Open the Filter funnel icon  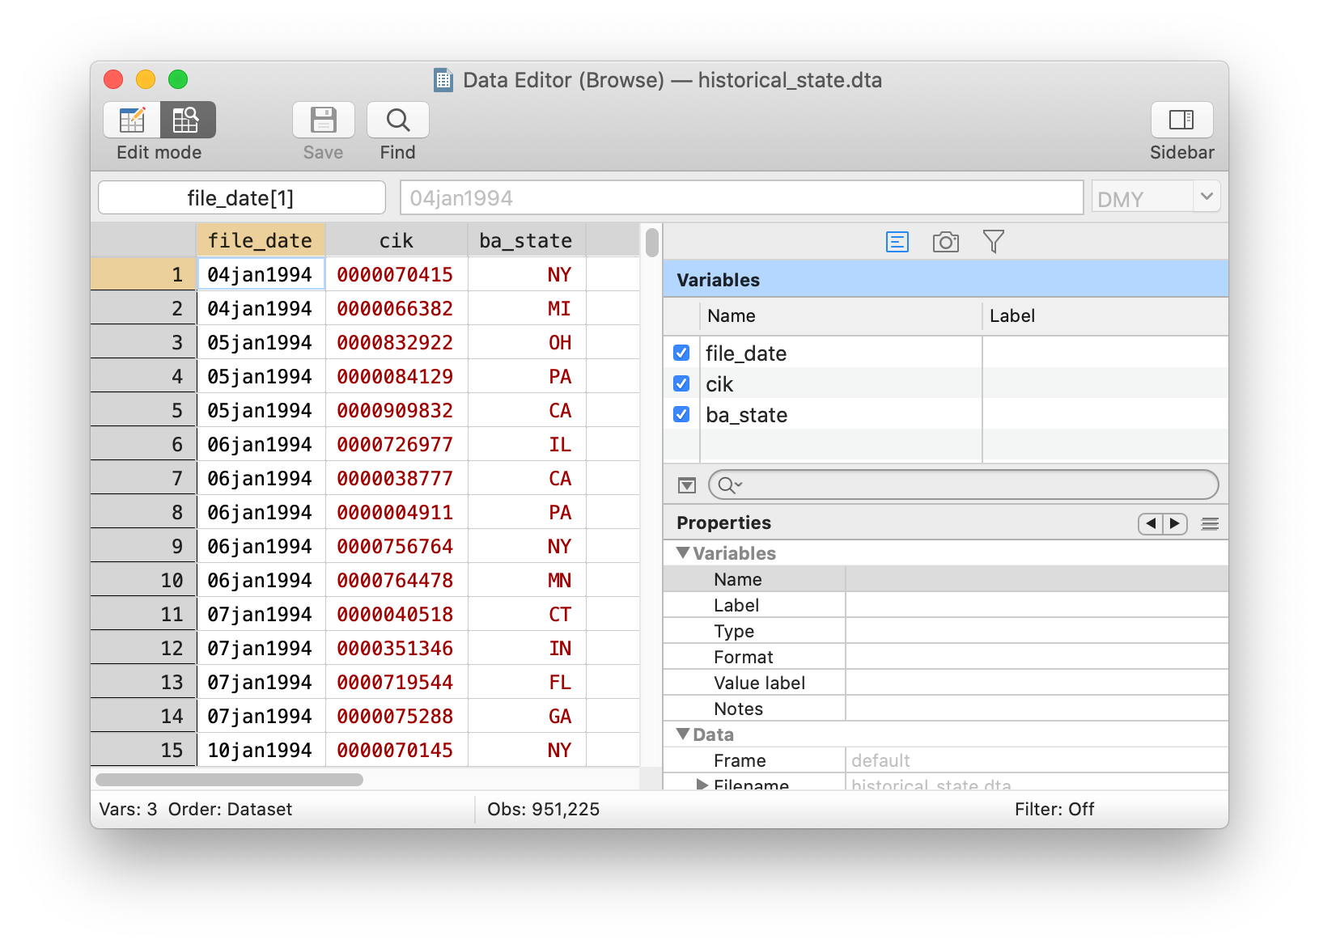coord(993,242)
